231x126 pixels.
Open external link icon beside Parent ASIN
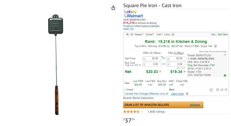(x=225, y=55)
